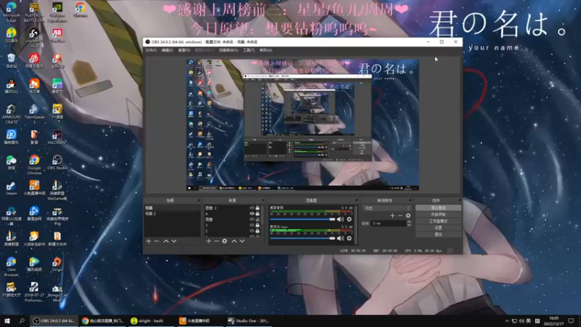Open the Cent Browser desktop shortcut
The image size is (581, 327).
(x=11, y=266)
